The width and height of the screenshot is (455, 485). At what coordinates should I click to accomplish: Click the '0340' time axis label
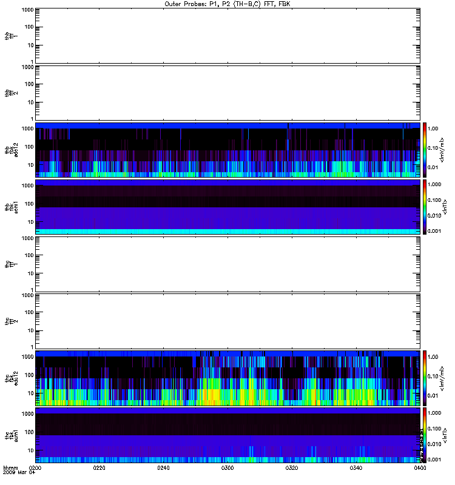click(x=356, y=468)
